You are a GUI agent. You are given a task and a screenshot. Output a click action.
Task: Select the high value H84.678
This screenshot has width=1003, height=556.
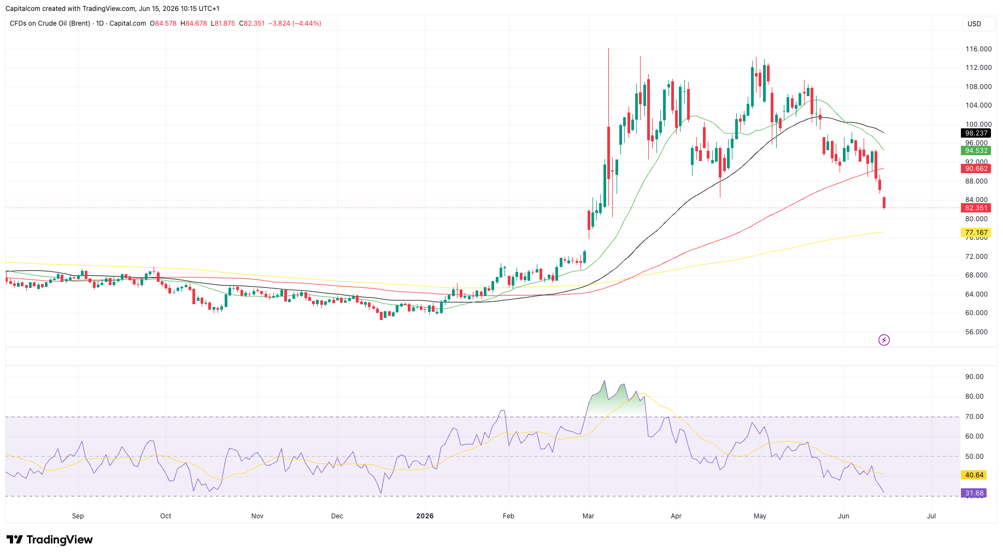pyautogui.click(x=193, y=23)
